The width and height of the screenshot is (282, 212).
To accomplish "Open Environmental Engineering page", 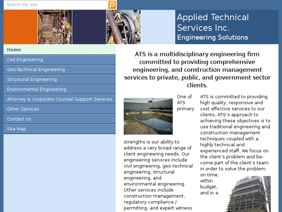I will 59,89.
